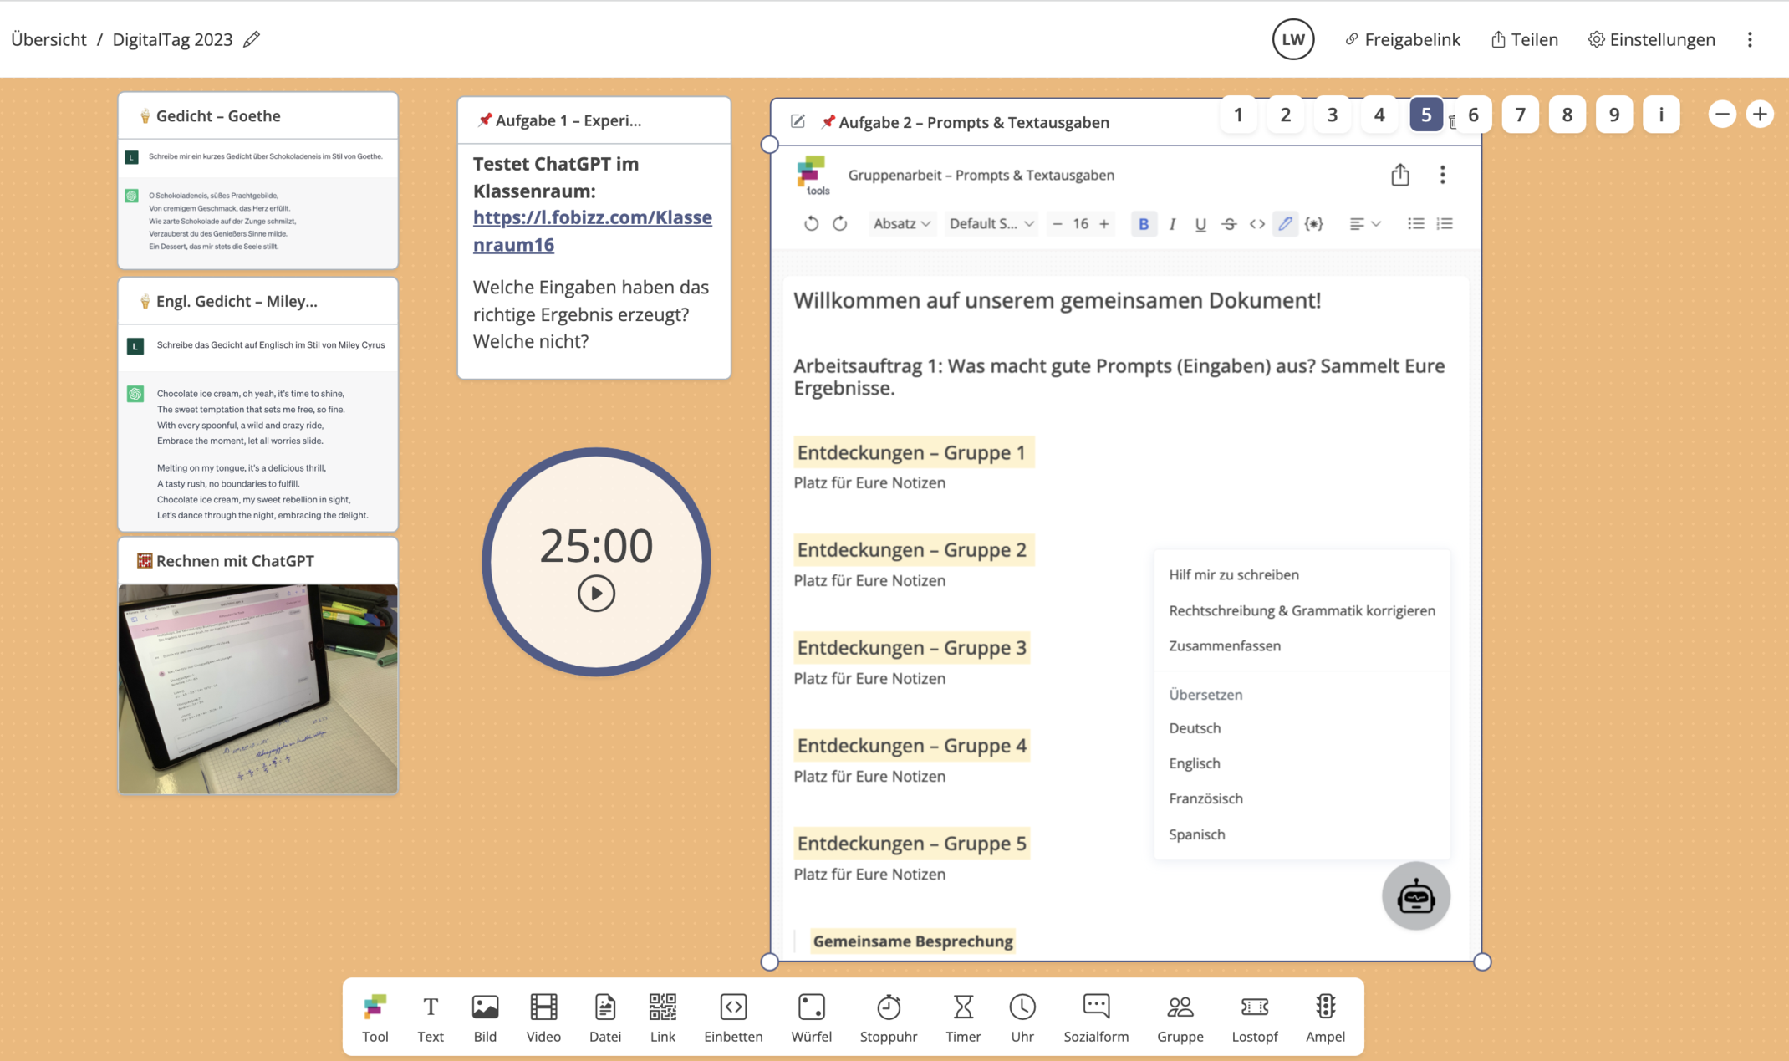Viewport: 1789px width, 1061px height.
Task: Open the Absatz paragraph dropdown
Action: coord(901,223)
